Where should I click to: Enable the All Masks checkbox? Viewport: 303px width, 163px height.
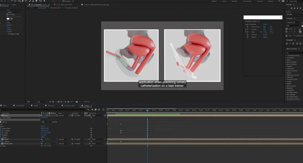(x=7, y=14)
